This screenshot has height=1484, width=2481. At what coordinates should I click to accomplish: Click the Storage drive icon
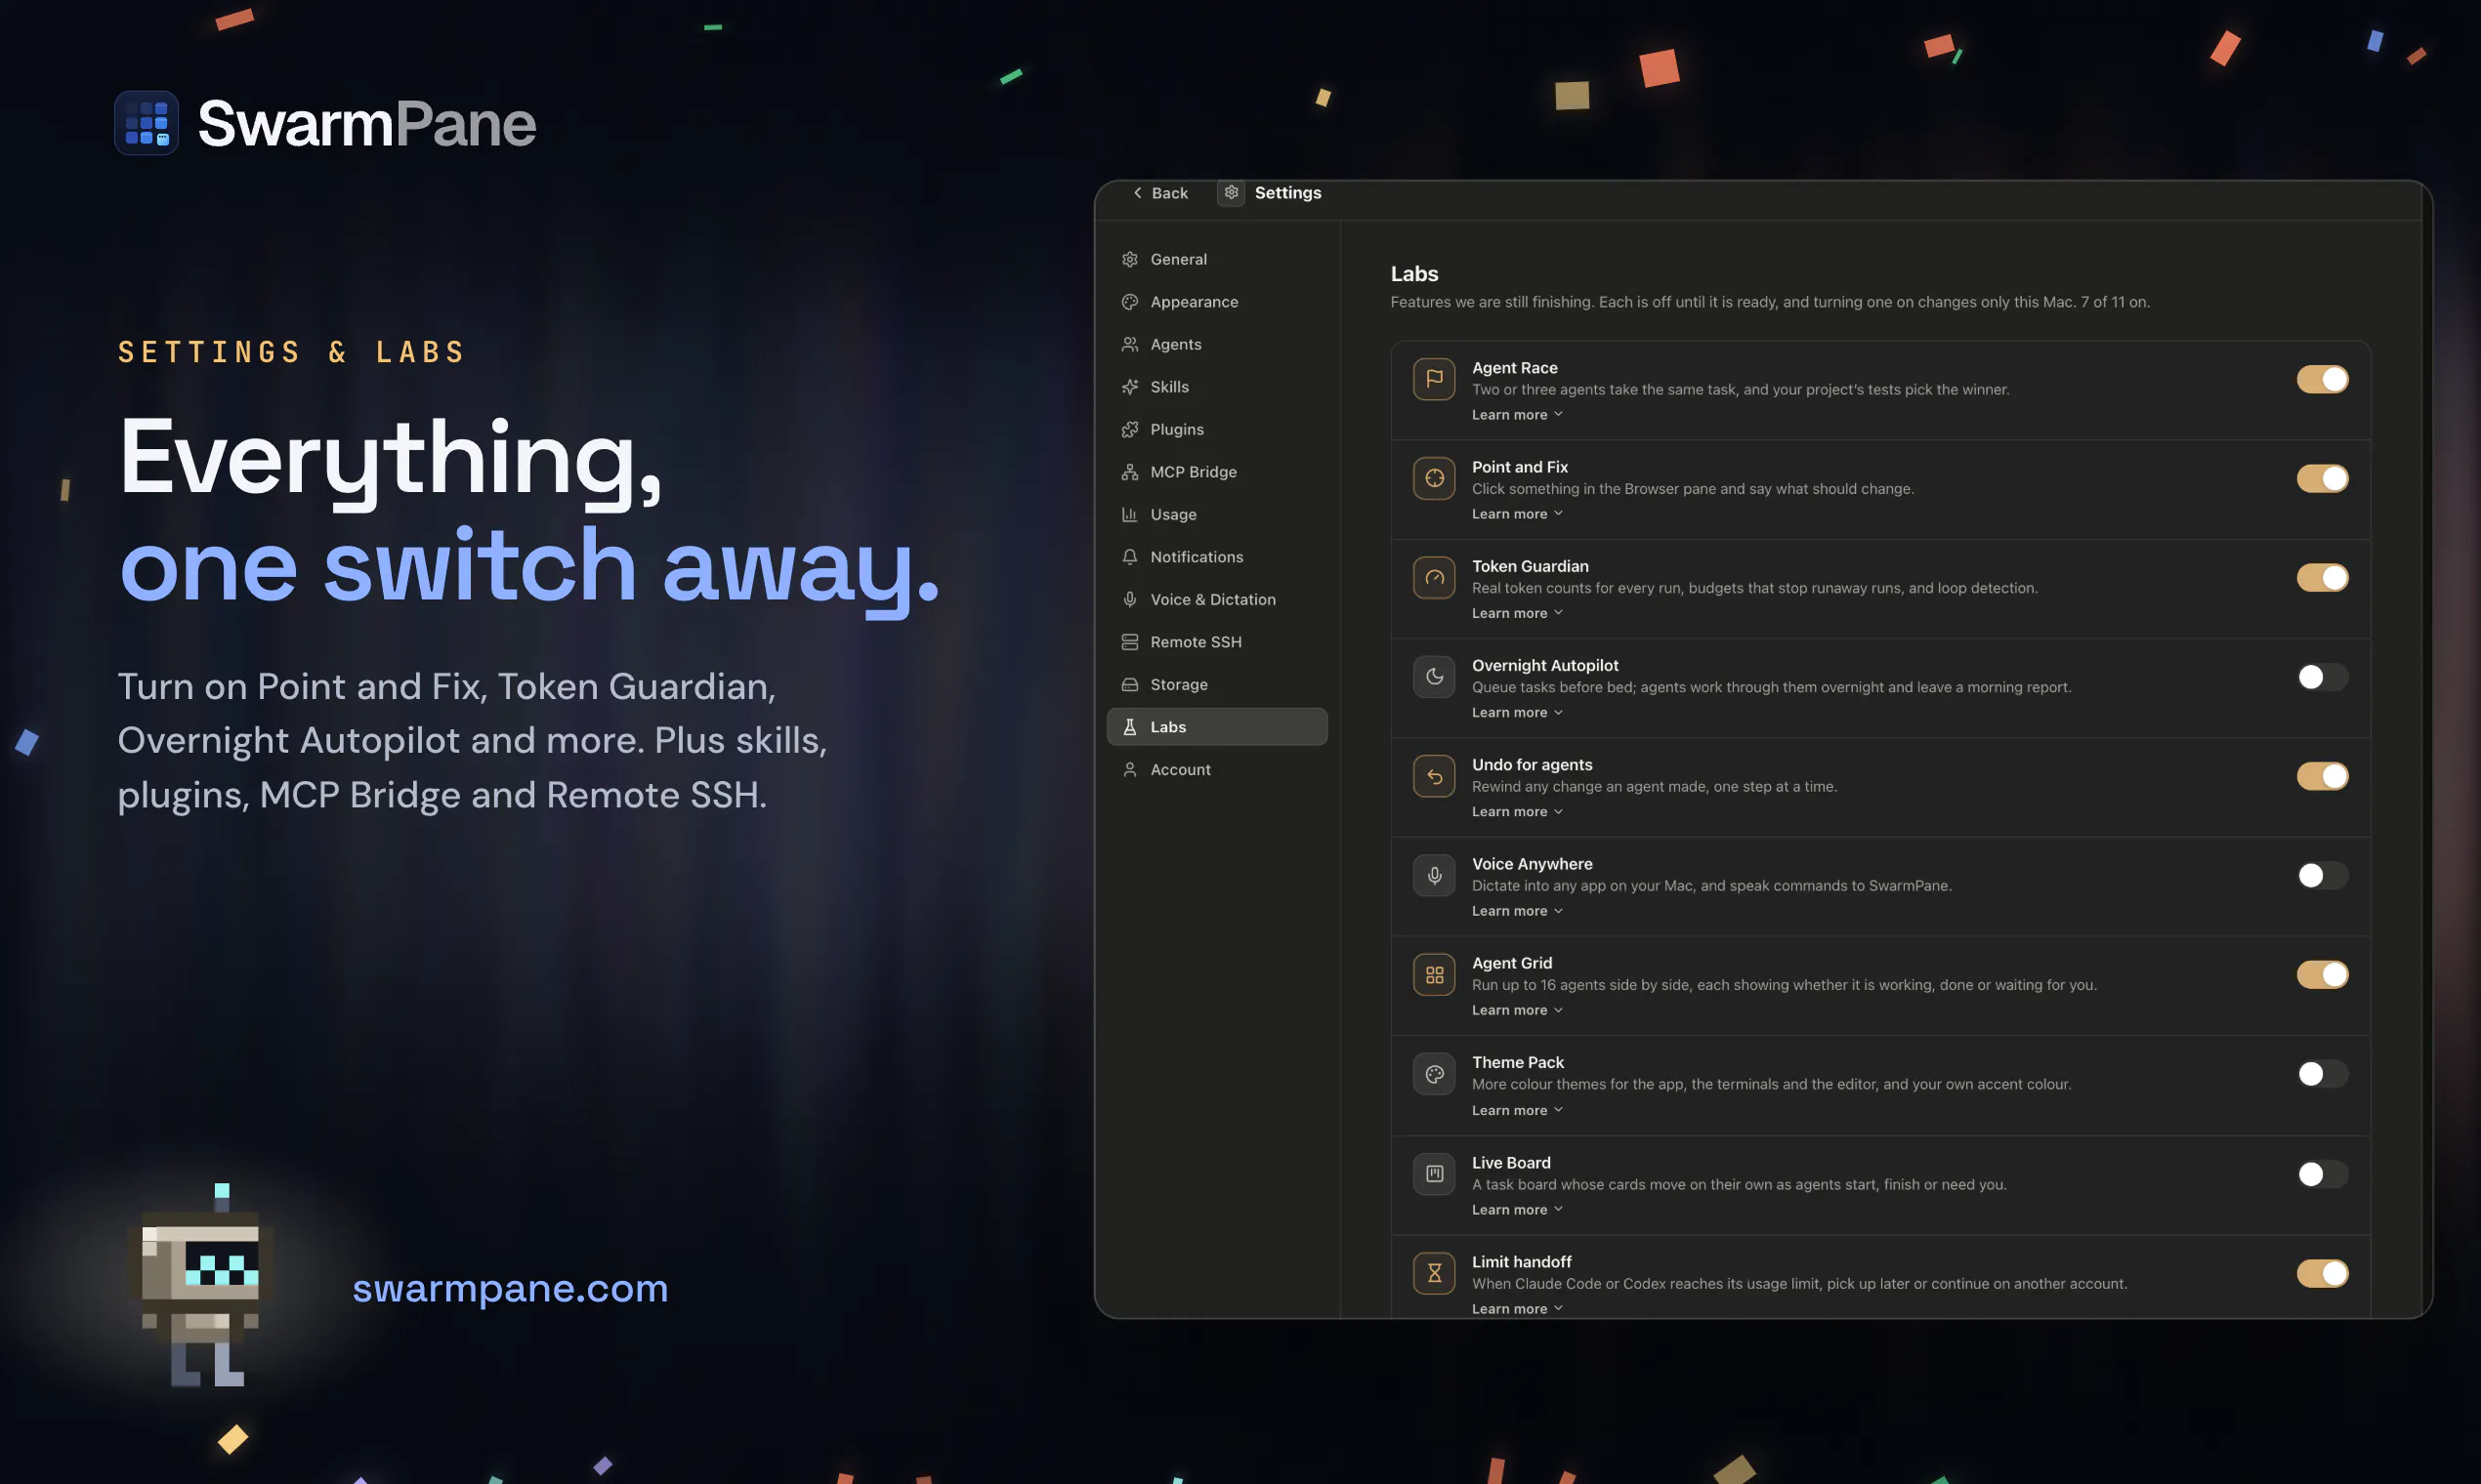coord(1129,684)
